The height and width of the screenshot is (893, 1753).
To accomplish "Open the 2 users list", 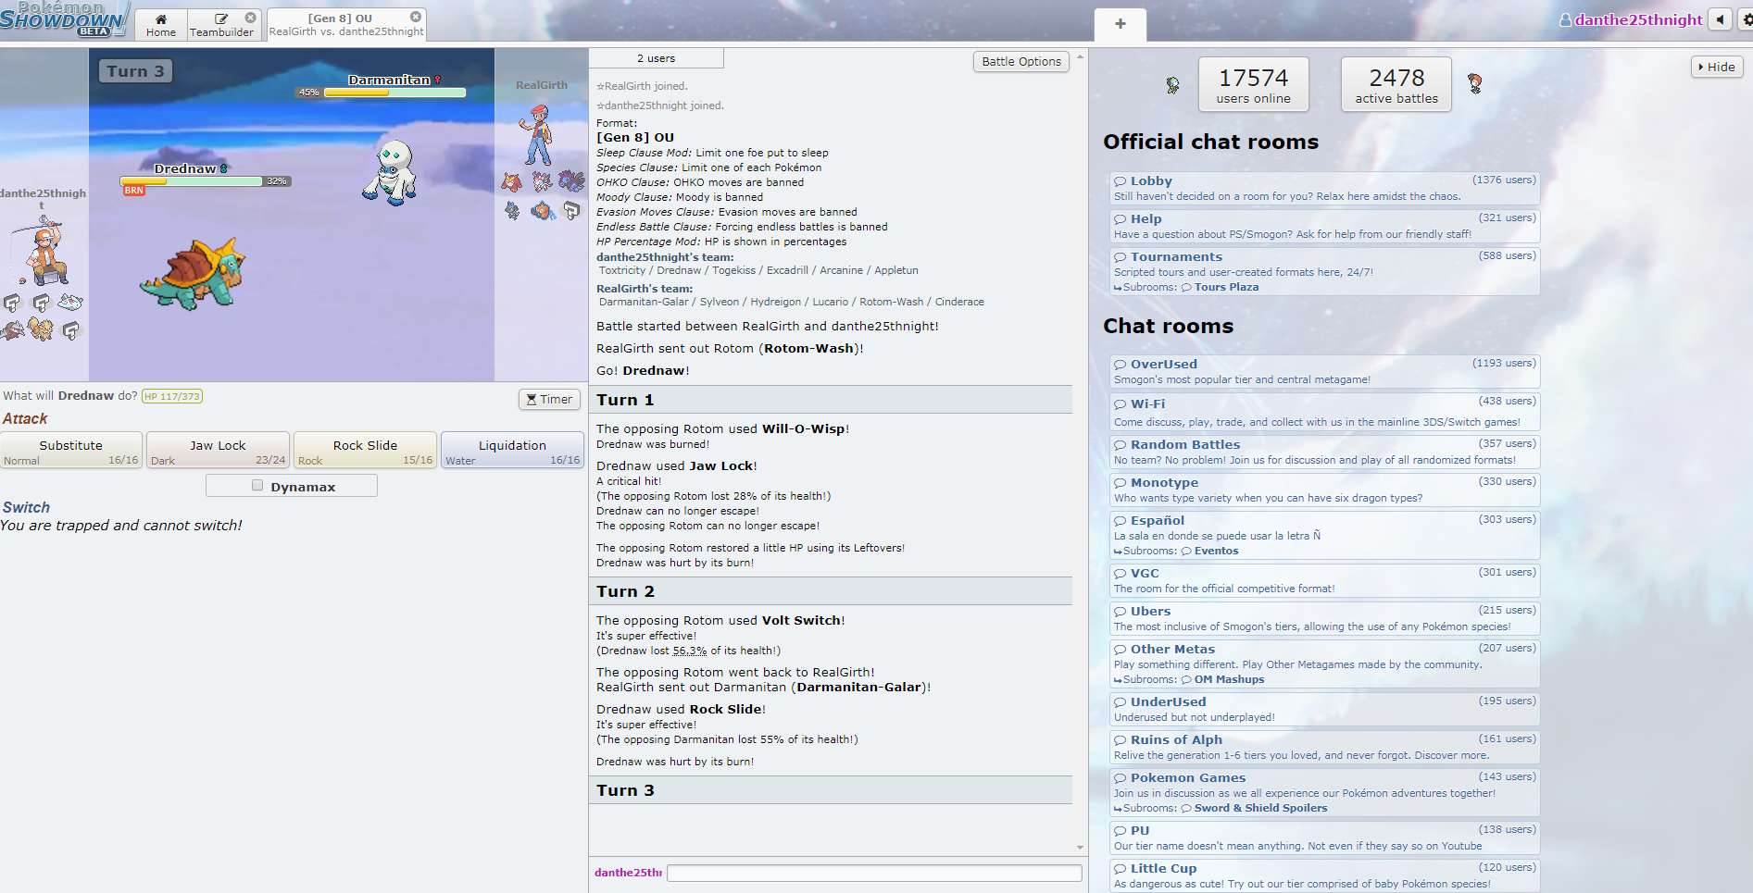I will click(656, 58).
